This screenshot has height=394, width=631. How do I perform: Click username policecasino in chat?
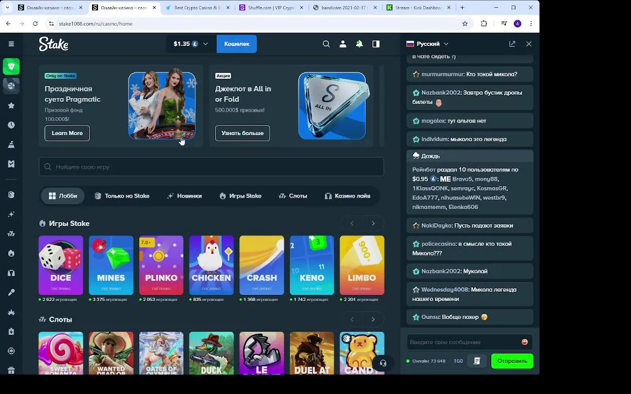[x=439, y=244]
